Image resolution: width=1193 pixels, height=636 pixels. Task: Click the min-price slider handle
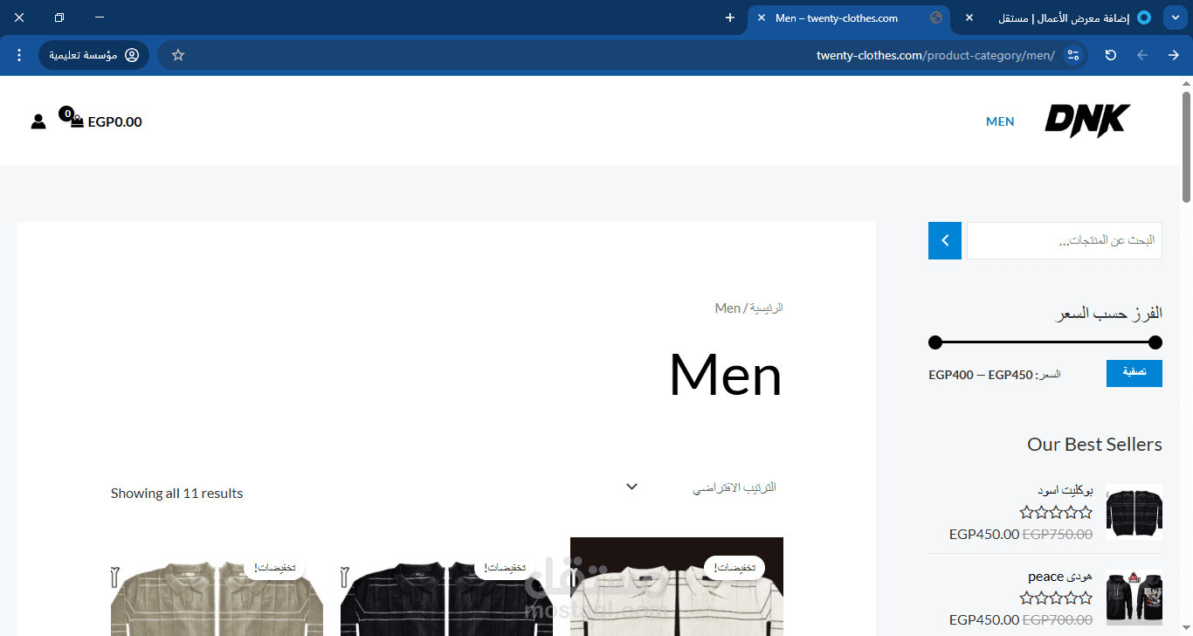coord(935,342)
